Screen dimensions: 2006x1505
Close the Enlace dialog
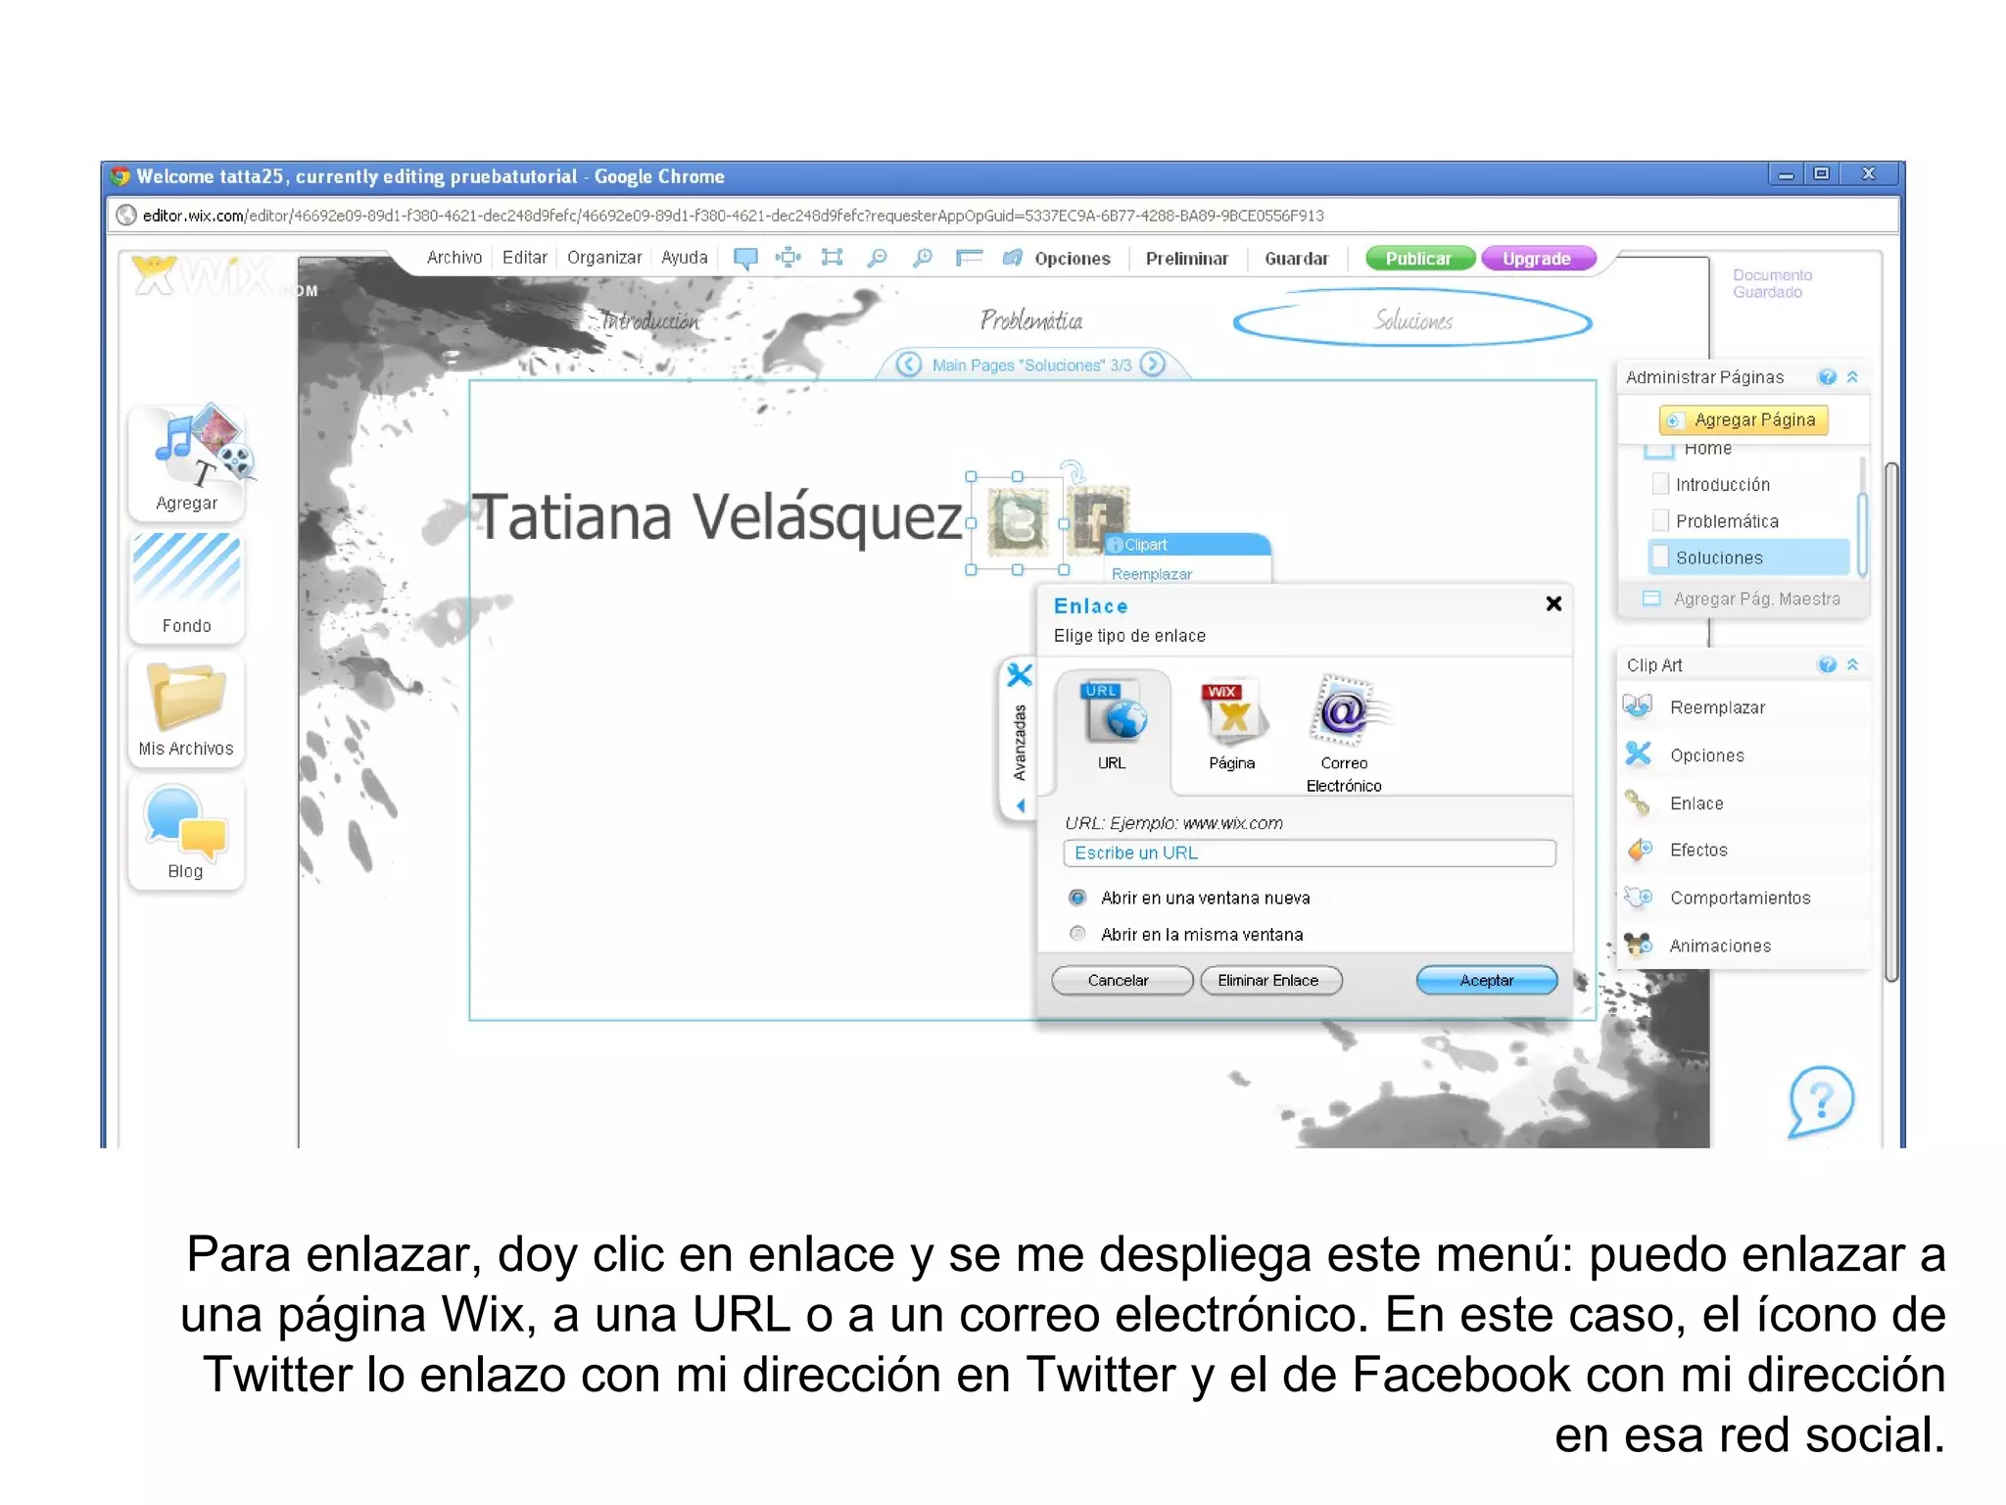(1553, 604)
